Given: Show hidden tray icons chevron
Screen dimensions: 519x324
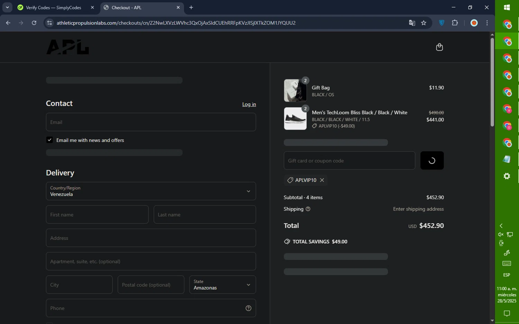Looking at the screenshot, I should 501,226.
